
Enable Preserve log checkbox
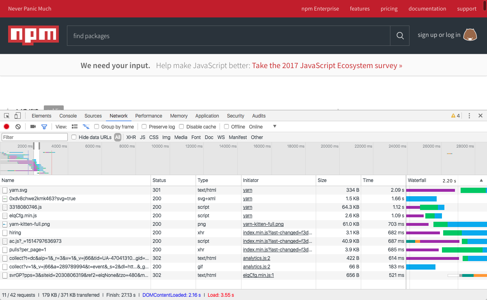coord(144,127)
